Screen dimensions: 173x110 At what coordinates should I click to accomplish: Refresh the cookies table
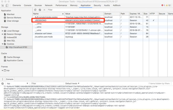coord(35,10)
